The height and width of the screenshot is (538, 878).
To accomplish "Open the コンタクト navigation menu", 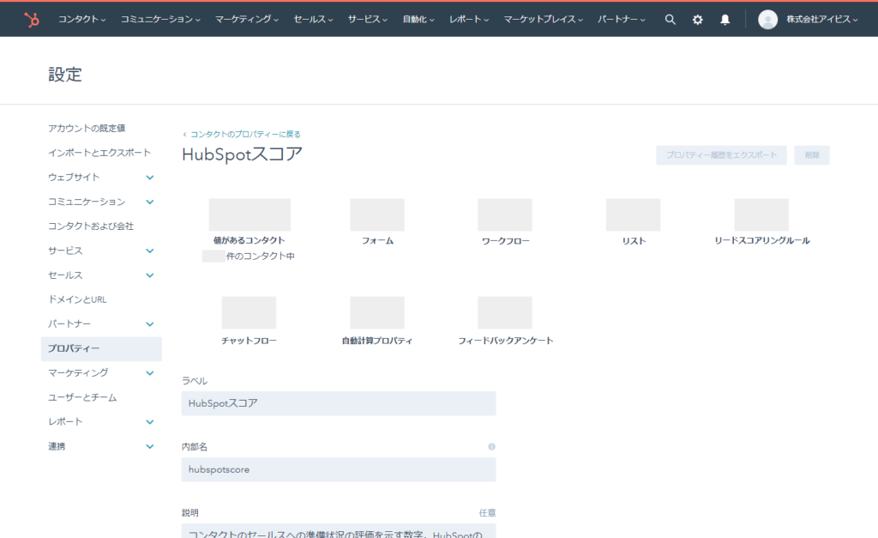I will (81, 20).
